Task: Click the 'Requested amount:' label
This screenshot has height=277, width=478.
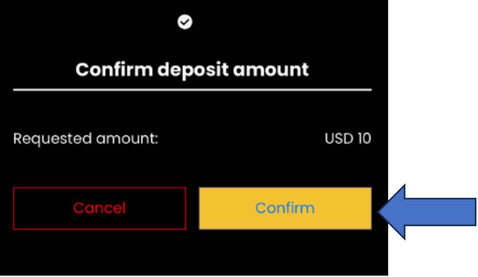Action: [x=86, y=139]
